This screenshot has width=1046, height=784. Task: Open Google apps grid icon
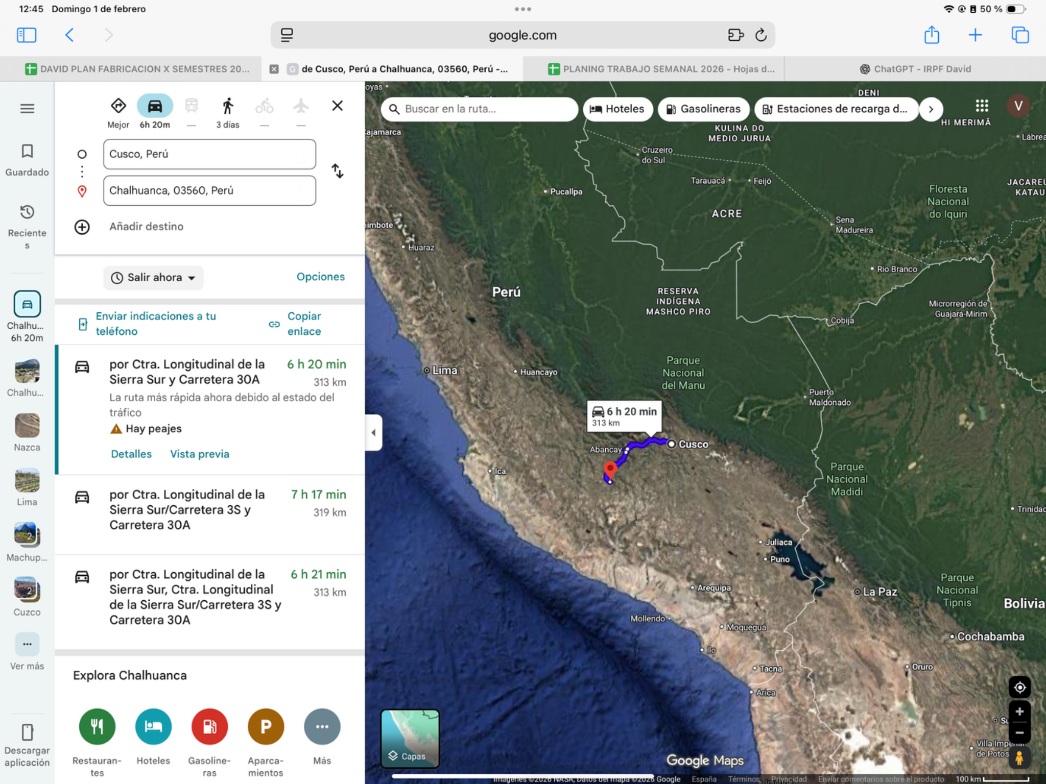coord(982,106)
